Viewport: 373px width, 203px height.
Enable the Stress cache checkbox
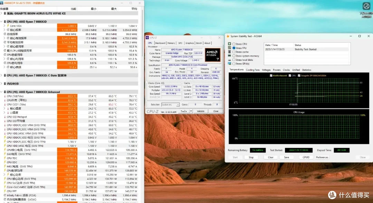[x=234, y=52]
